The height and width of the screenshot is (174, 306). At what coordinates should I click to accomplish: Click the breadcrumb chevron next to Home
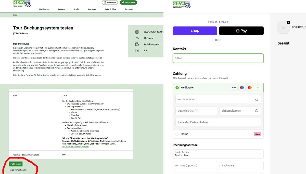20,15
